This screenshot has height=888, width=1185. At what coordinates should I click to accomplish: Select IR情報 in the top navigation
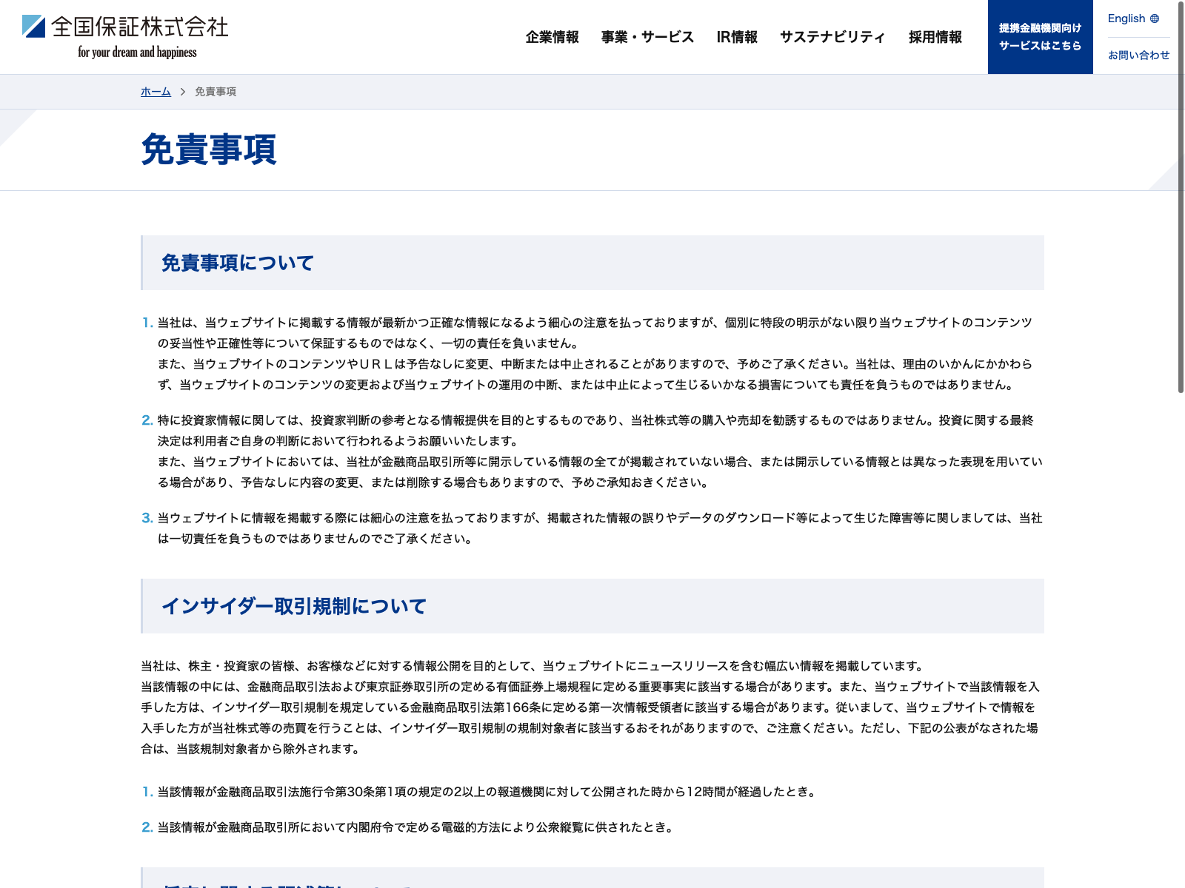[x=737, y=37]
